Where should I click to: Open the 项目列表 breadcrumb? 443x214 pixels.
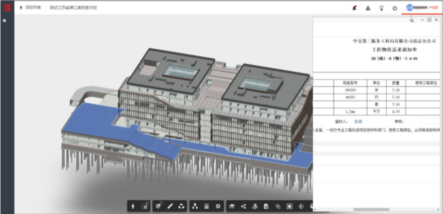pyautogui.click(x=33, y=8)
